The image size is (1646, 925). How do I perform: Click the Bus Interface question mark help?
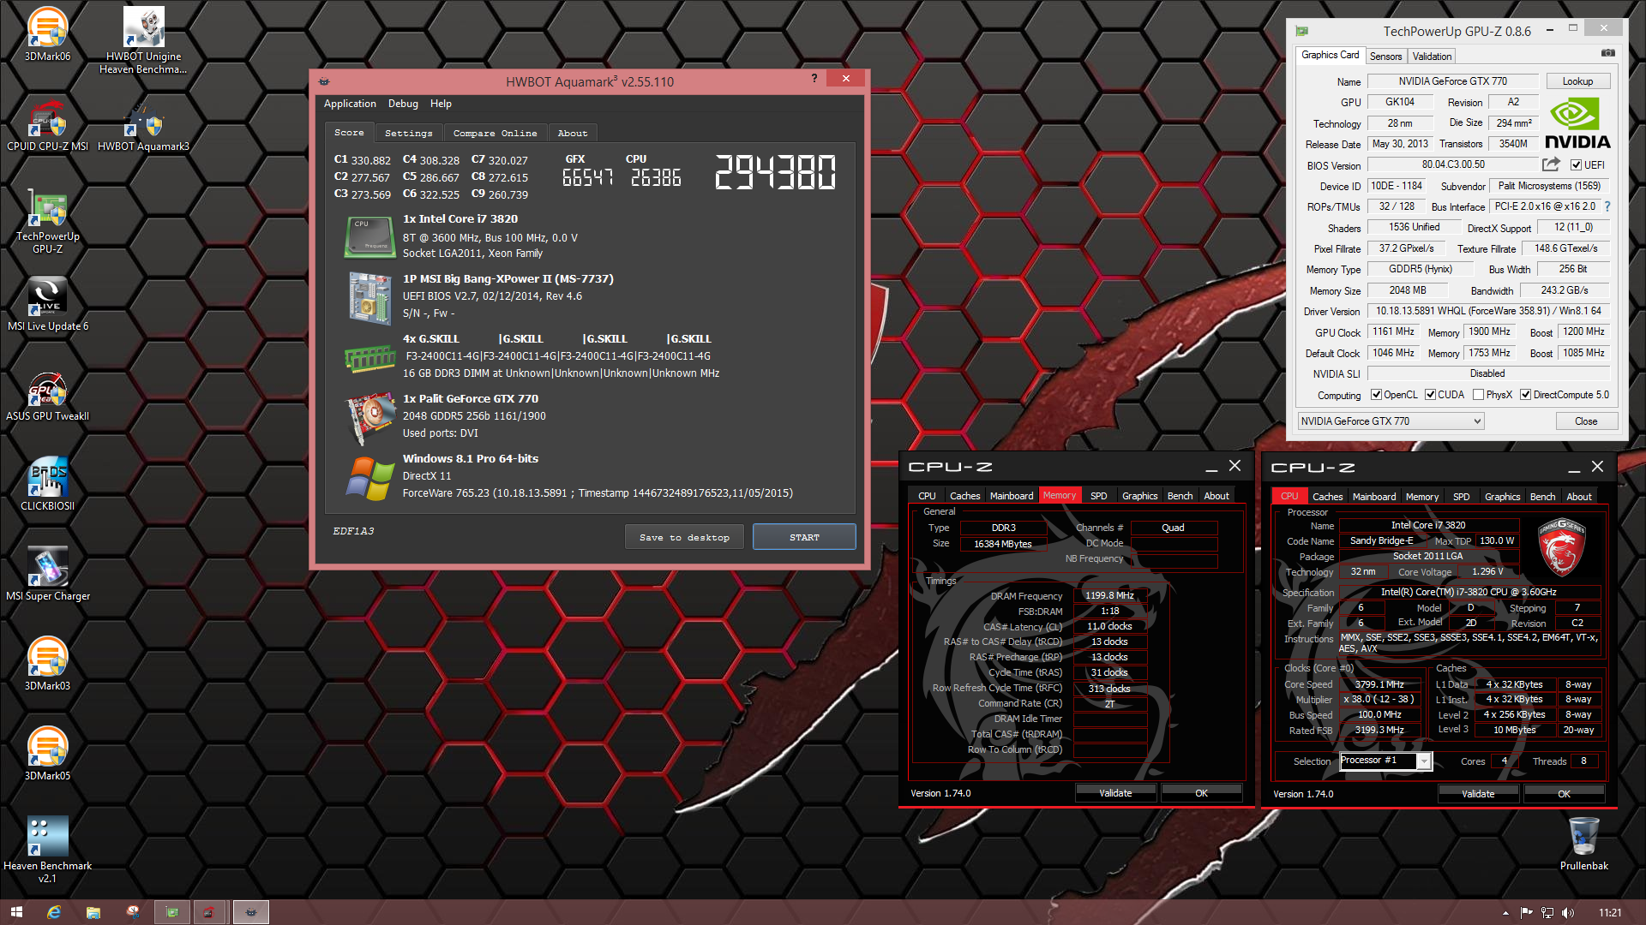(x=1607, y=206)
